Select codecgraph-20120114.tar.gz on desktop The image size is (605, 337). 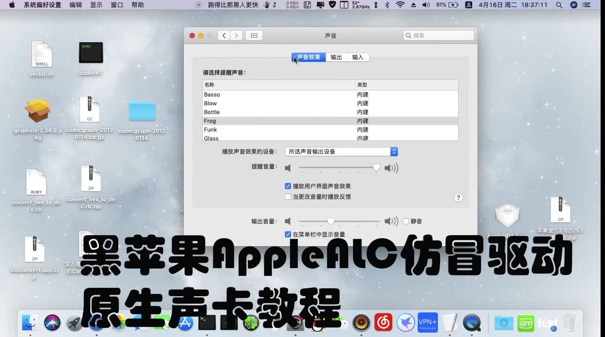(90, 118)
